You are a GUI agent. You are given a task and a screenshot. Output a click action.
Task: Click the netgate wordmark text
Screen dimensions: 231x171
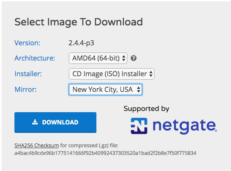[185, 126]
